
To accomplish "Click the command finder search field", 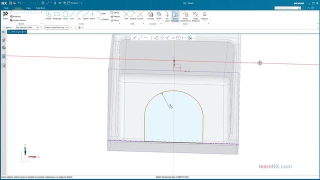I will click(x=286, y=8).
